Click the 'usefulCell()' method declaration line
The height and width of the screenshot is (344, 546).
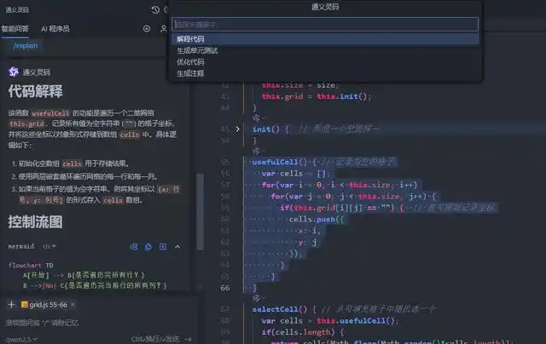pos(324,162)
